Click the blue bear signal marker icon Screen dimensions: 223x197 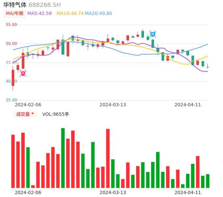pos(153,34)
